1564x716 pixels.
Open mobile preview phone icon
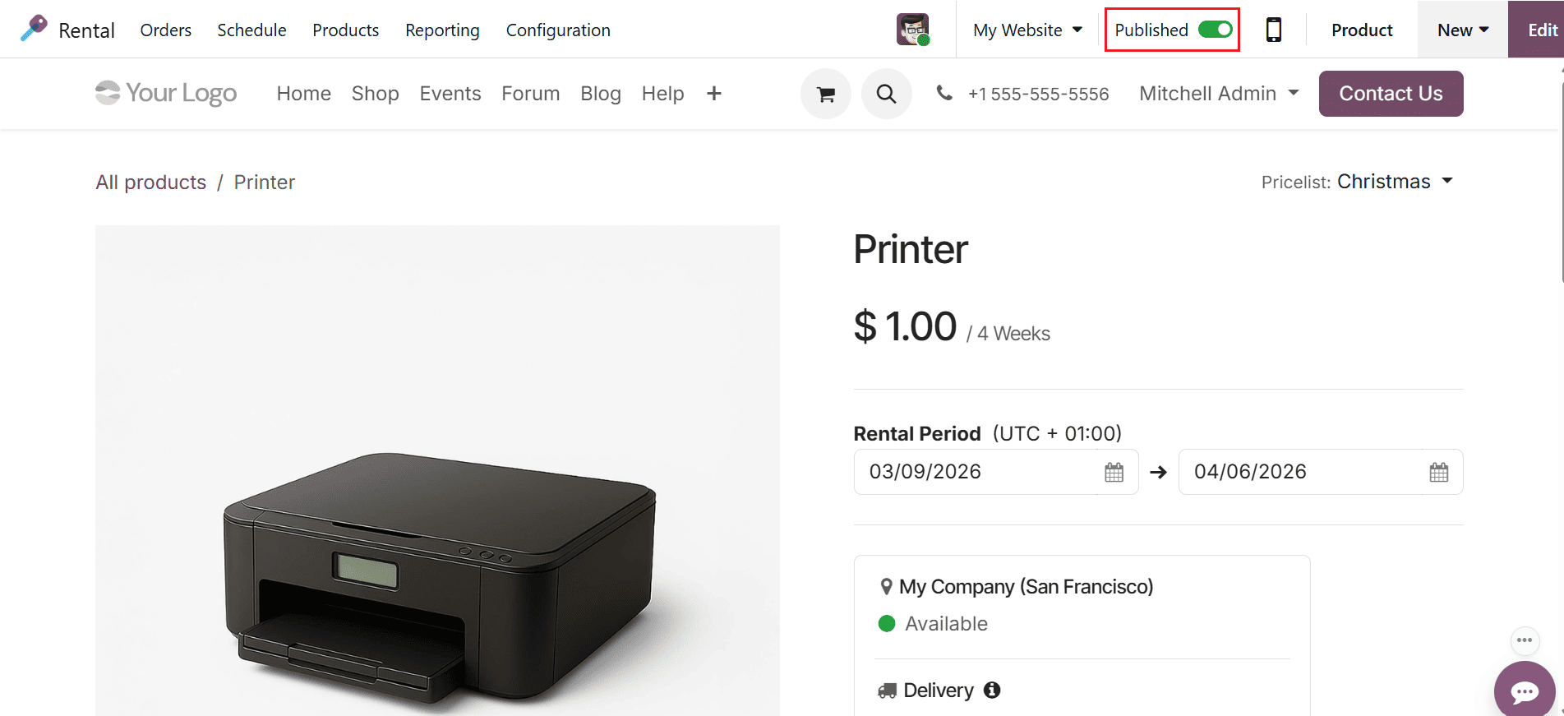click(1273, 30)
